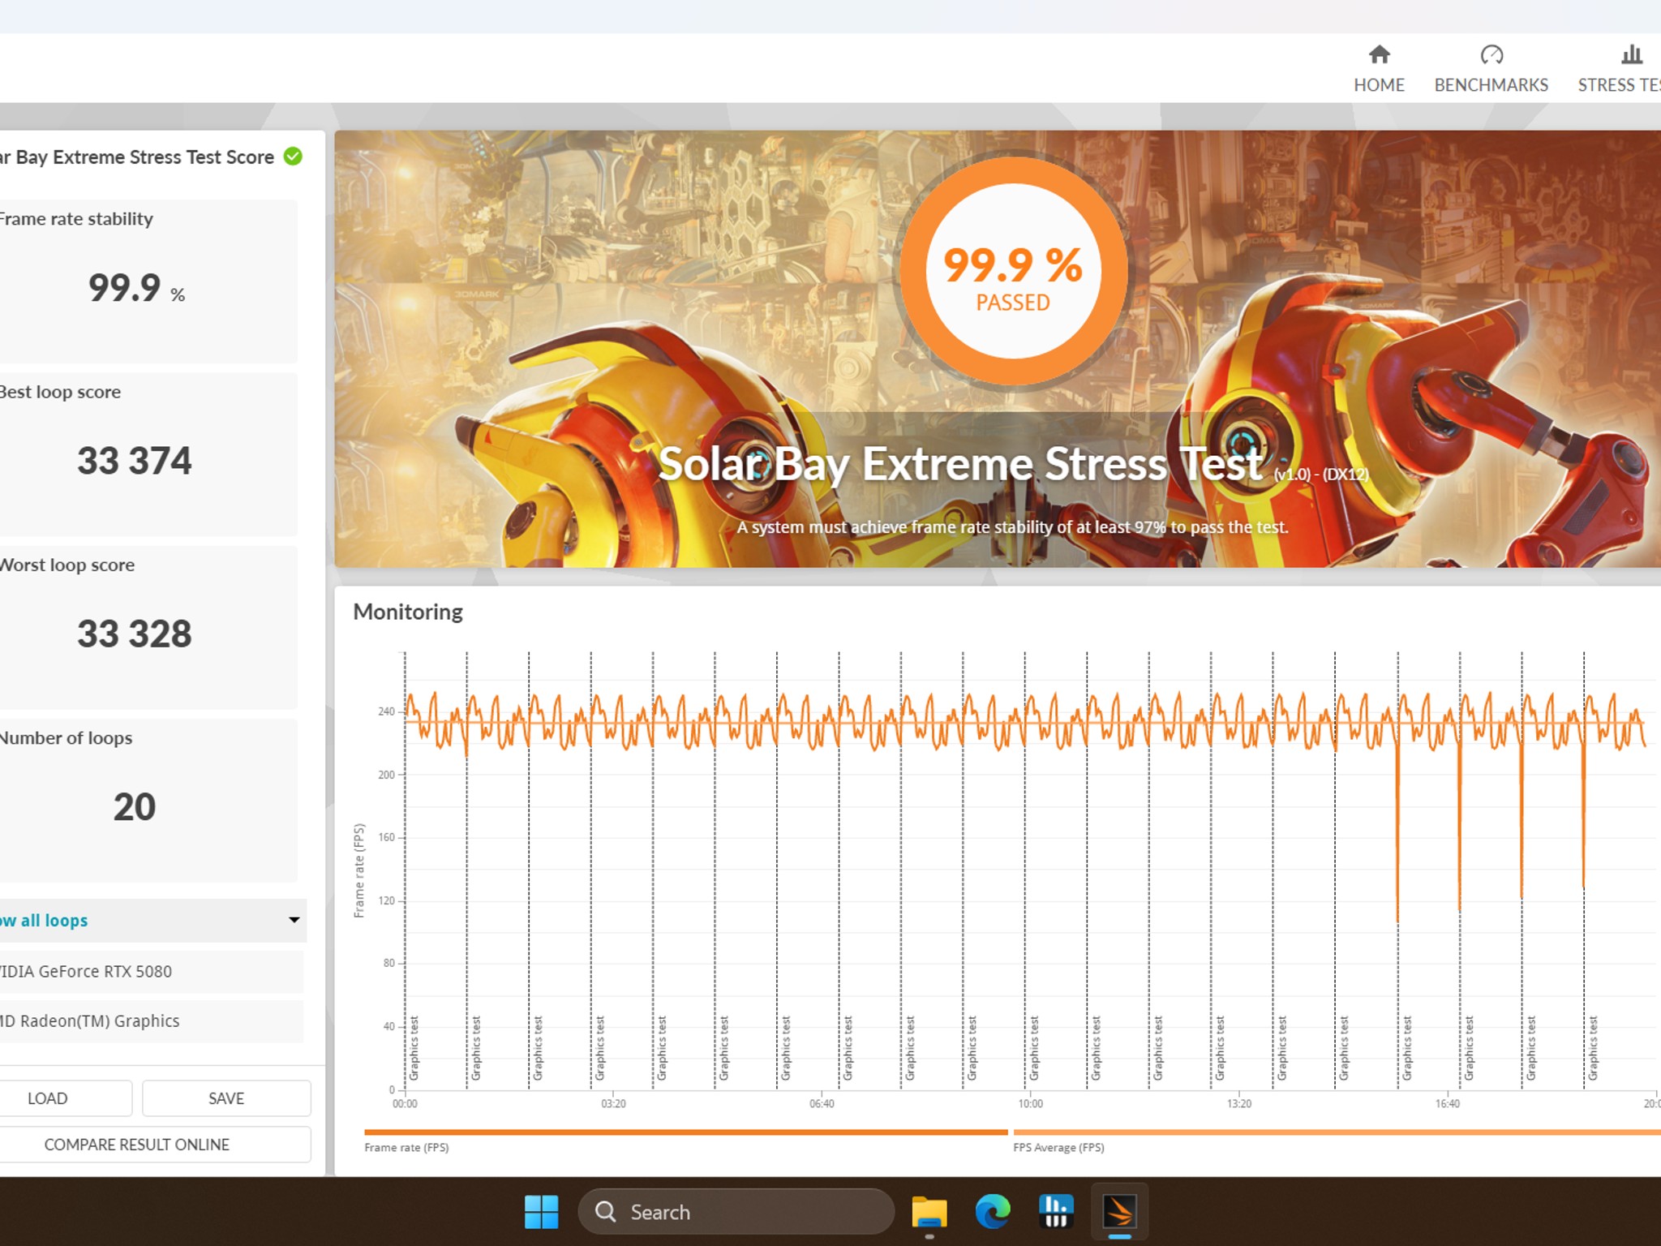Click the Monitoring section heading
This screenshot has width=1661, height=1246.
[408, 612]
